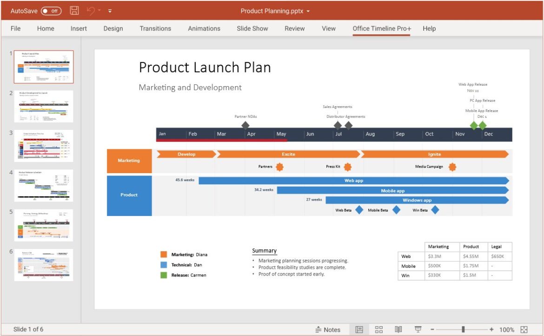Screen dimensions: 544x336
Task: Switch to the Office Timeline Pro+ tab
Action: (381, 28)
